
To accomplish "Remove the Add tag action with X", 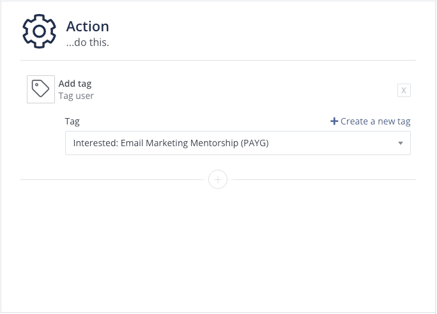I will (404, 90).
